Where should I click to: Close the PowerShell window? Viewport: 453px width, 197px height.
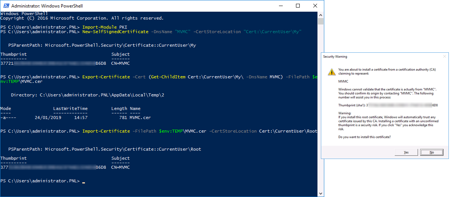tap(315, 6)
